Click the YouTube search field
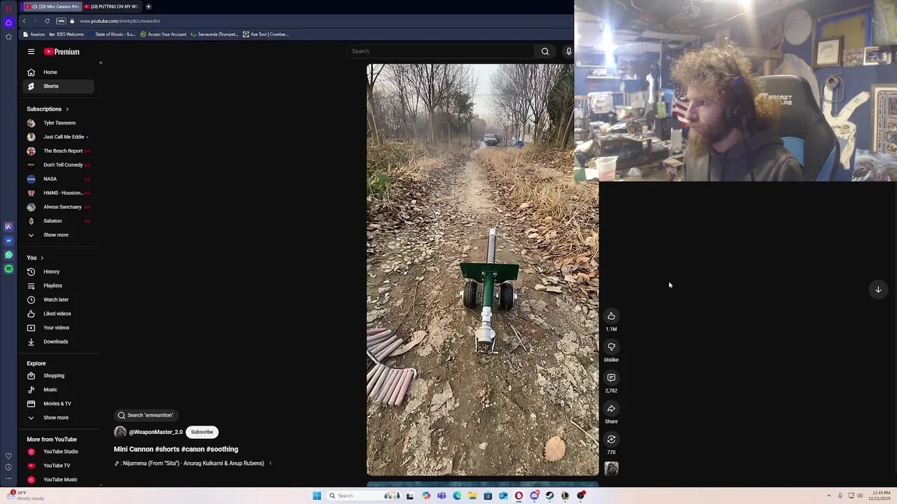This screenshot has width=897, height=504. (441, 51)
